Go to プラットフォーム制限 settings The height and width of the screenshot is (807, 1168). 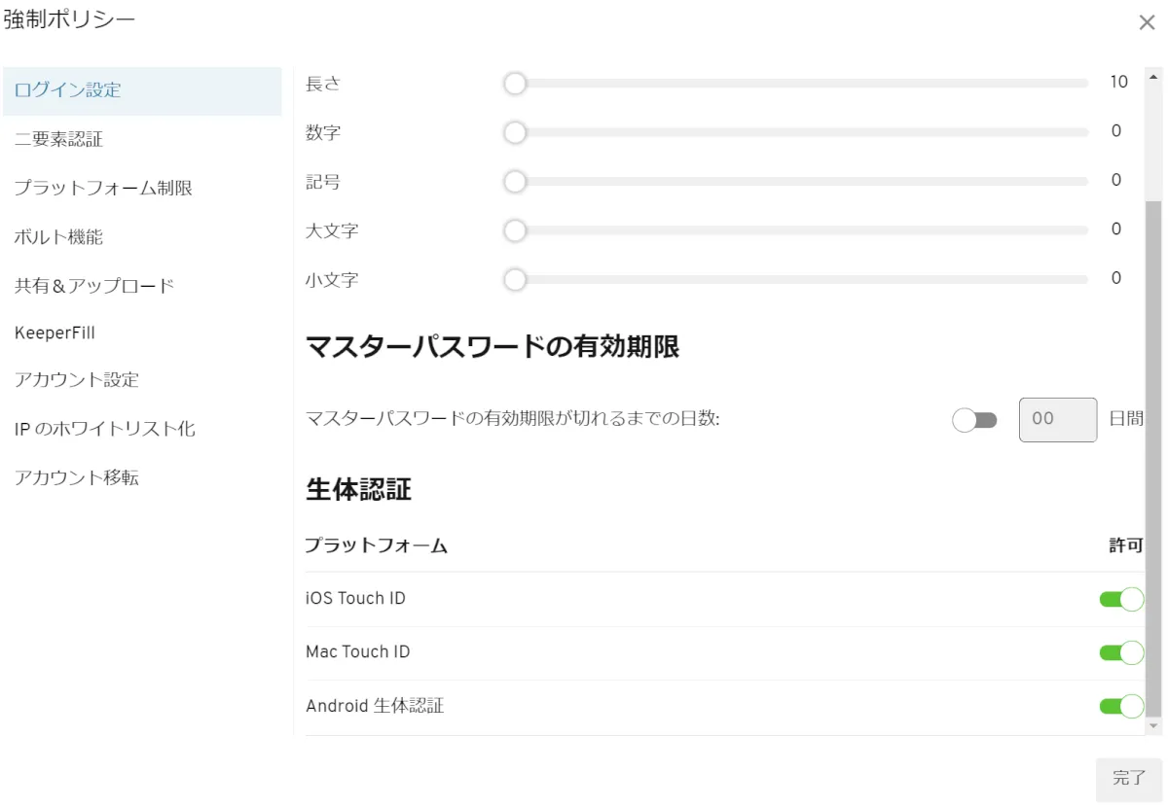tap(103, 188)
